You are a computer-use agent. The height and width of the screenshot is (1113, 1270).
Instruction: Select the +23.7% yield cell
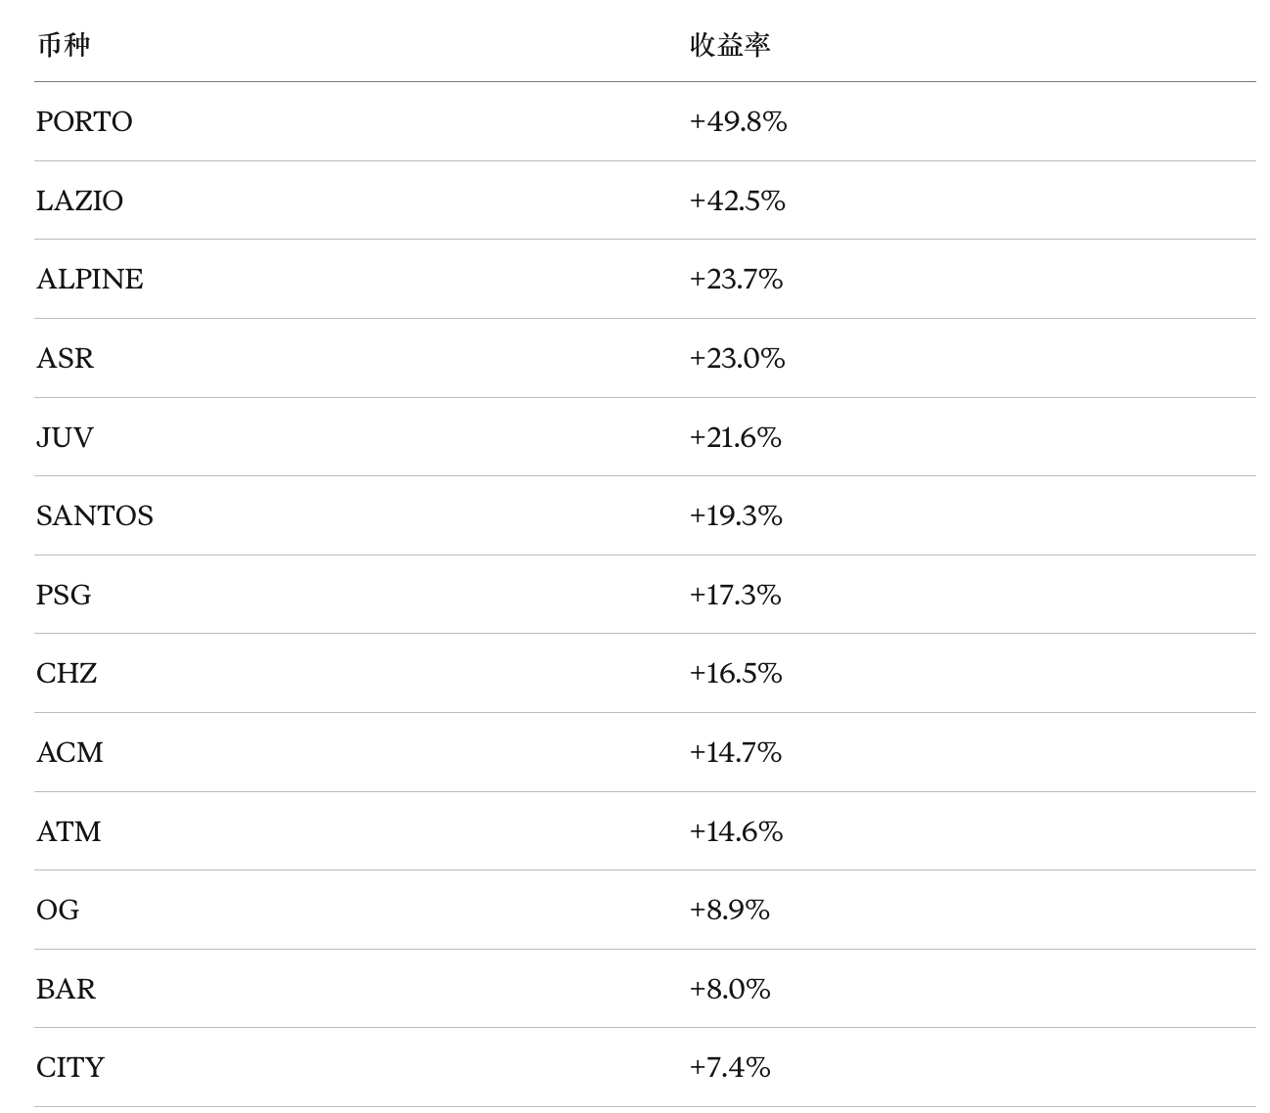click(x=736, y=280)
